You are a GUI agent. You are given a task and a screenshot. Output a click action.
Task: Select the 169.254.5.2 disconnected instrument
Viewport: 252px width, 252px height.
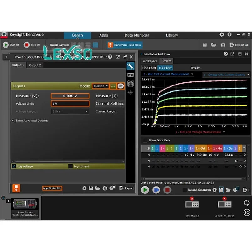pos(192,207)
